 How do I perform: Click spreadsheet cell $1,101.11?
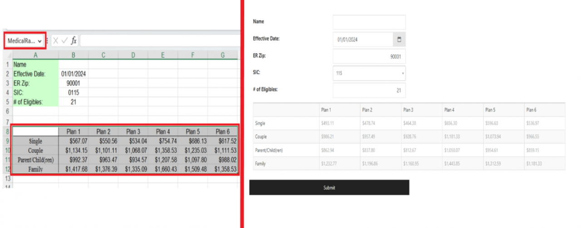click(x=103, y=150)
